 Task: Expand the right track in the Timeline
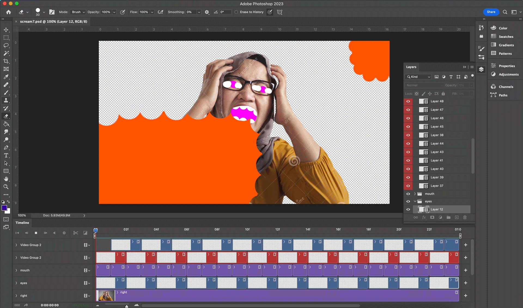pos(16,296)
